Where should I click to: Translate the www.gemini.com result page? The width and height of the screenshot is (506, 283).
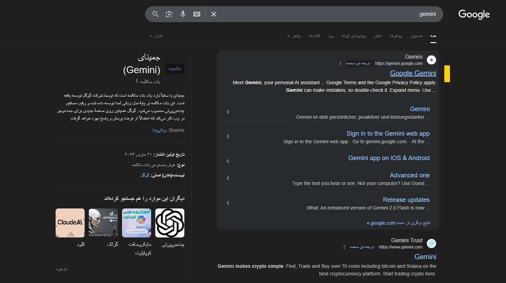361,247
